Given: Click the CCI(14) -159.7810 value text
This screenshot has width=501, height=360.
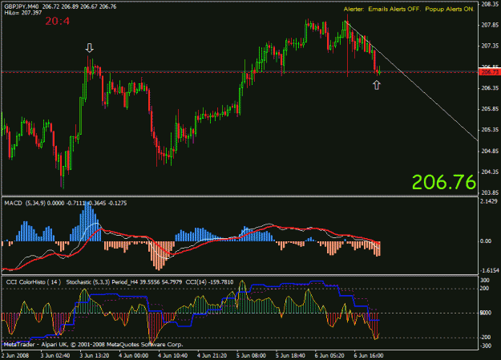Looking at the screenshot, I should 209,282.
